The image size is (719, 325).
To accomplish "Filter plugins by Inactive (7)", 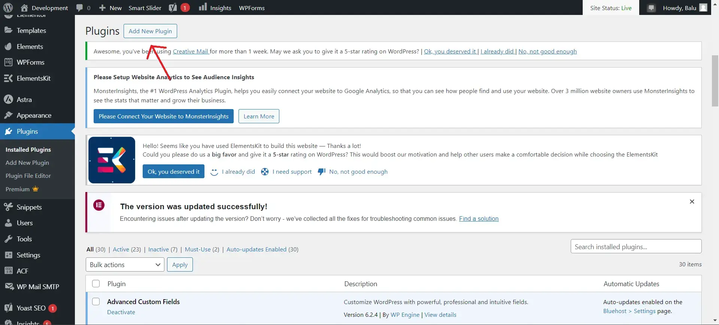I will [163, 250].
